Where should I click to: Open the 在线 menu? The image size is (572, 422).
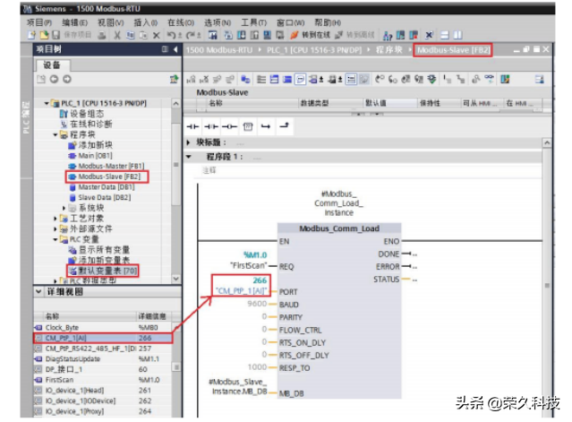(x=181, y=22)
